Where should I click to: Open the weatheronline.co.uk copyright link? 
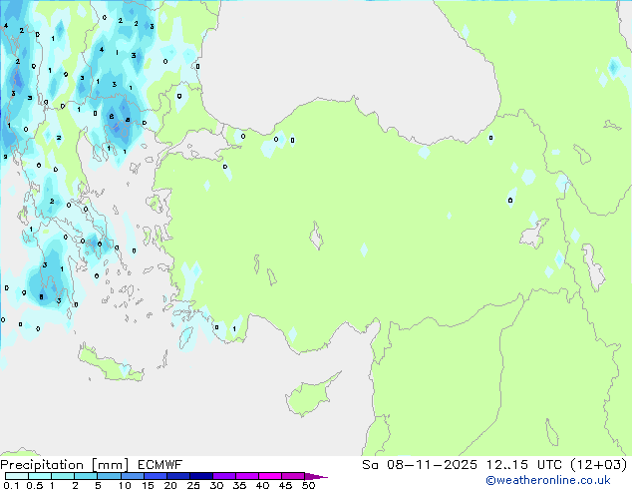(548, 480)
